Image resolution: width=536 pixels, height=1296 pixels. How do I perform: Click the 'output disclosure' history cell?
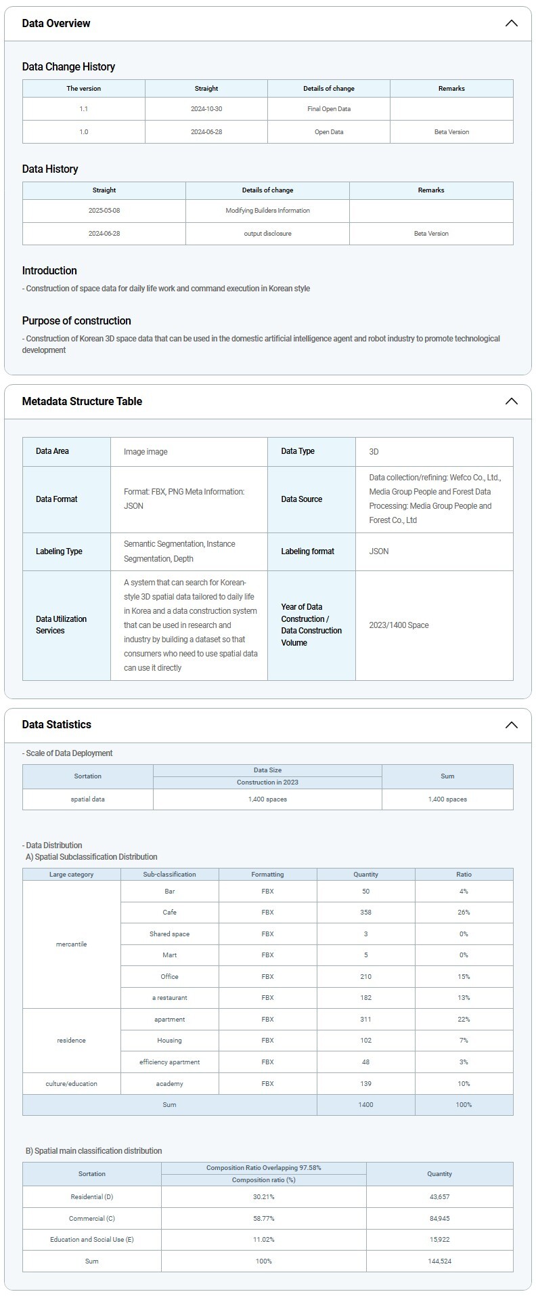point(267,234)
